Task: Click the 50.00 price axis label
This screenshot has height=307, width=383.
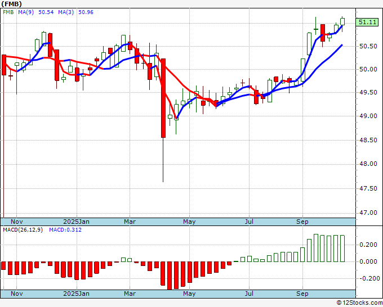Action: [x=368, y=70]
